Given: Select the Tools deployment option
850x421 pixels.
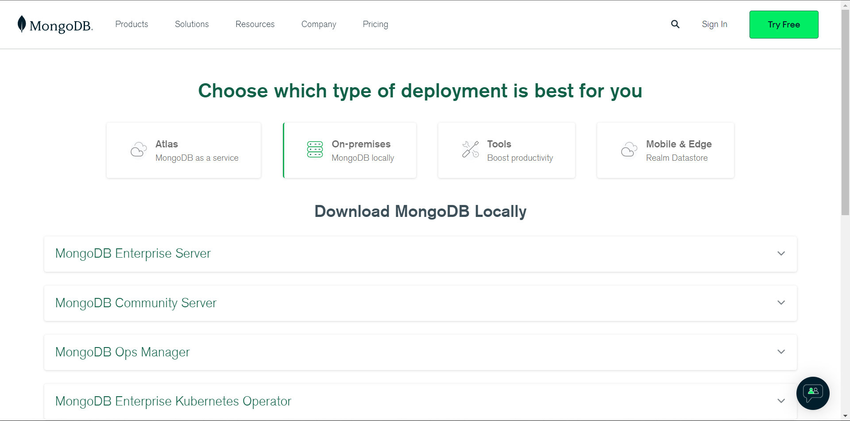Looking at the screenshot, I should [x=506, y=150].
